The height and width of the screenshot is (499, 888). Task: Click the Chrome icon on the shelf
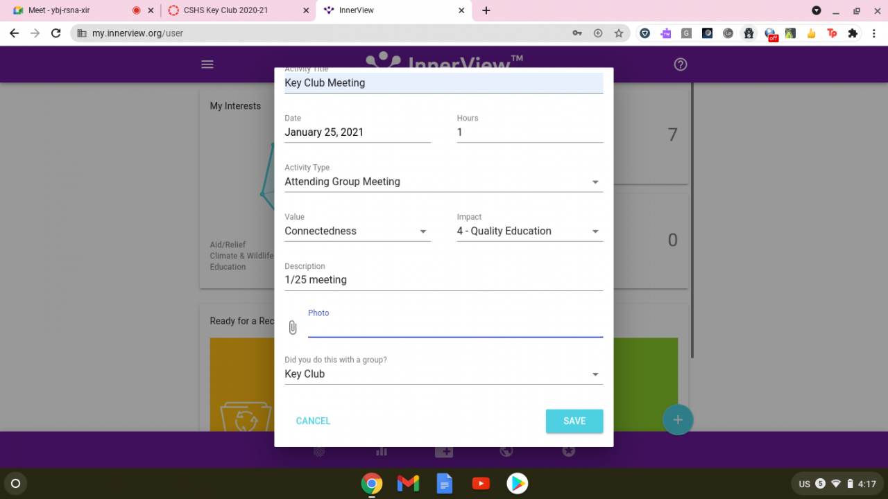[372, 483]
